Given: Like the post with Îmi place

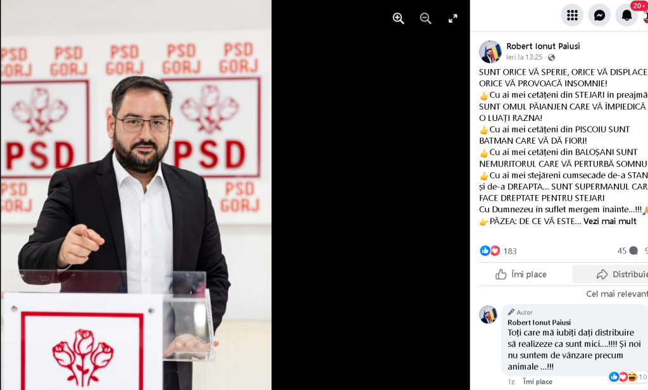Looking at the screenshot, I should [x=521, y=274].
